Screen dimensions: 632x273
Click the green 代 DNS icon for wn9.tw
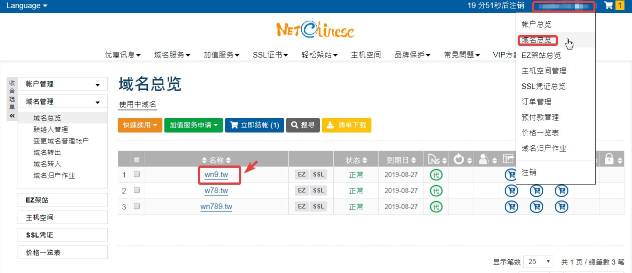[437, 175]
